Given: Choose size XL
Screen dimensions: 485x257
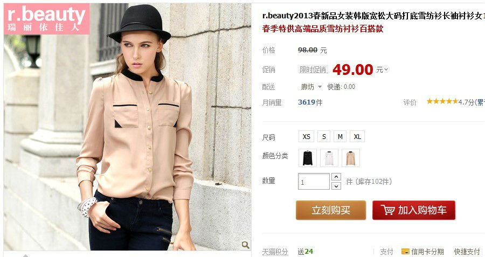Looking at the screenshot, I should point(357,136).
